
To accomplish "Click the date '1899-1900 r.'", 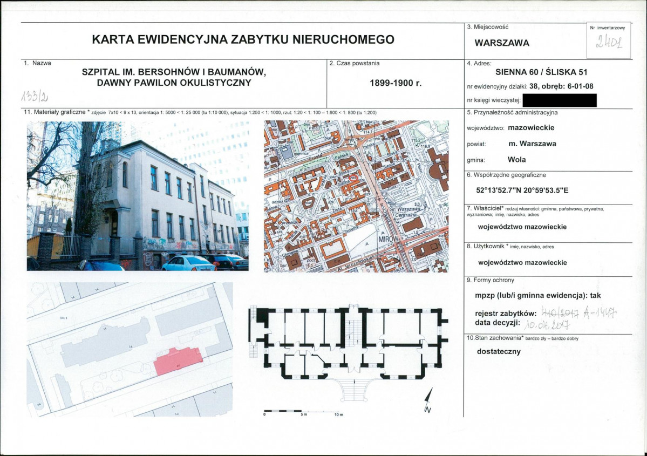I will click(396, 83).
